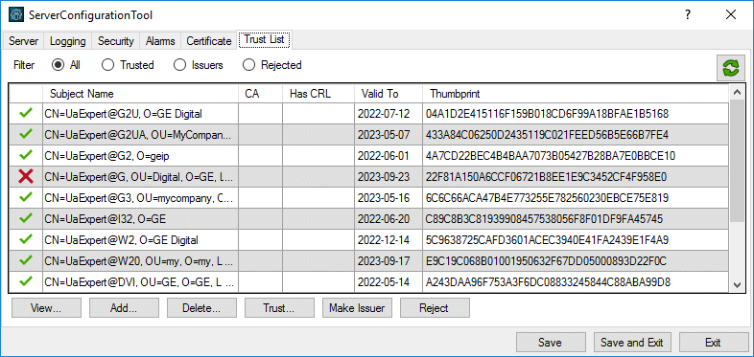This screenshot has width=754, height=357.
Task: Click the Reject button
Action: (435, 308)
